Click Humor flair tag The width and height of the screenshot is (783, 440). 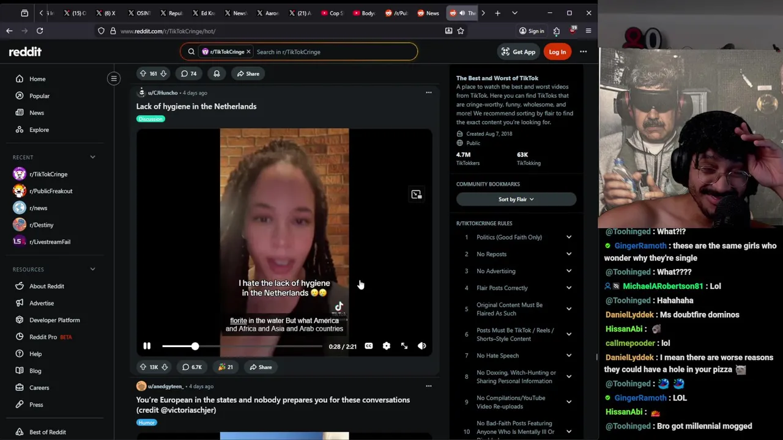tap(146, 423)
